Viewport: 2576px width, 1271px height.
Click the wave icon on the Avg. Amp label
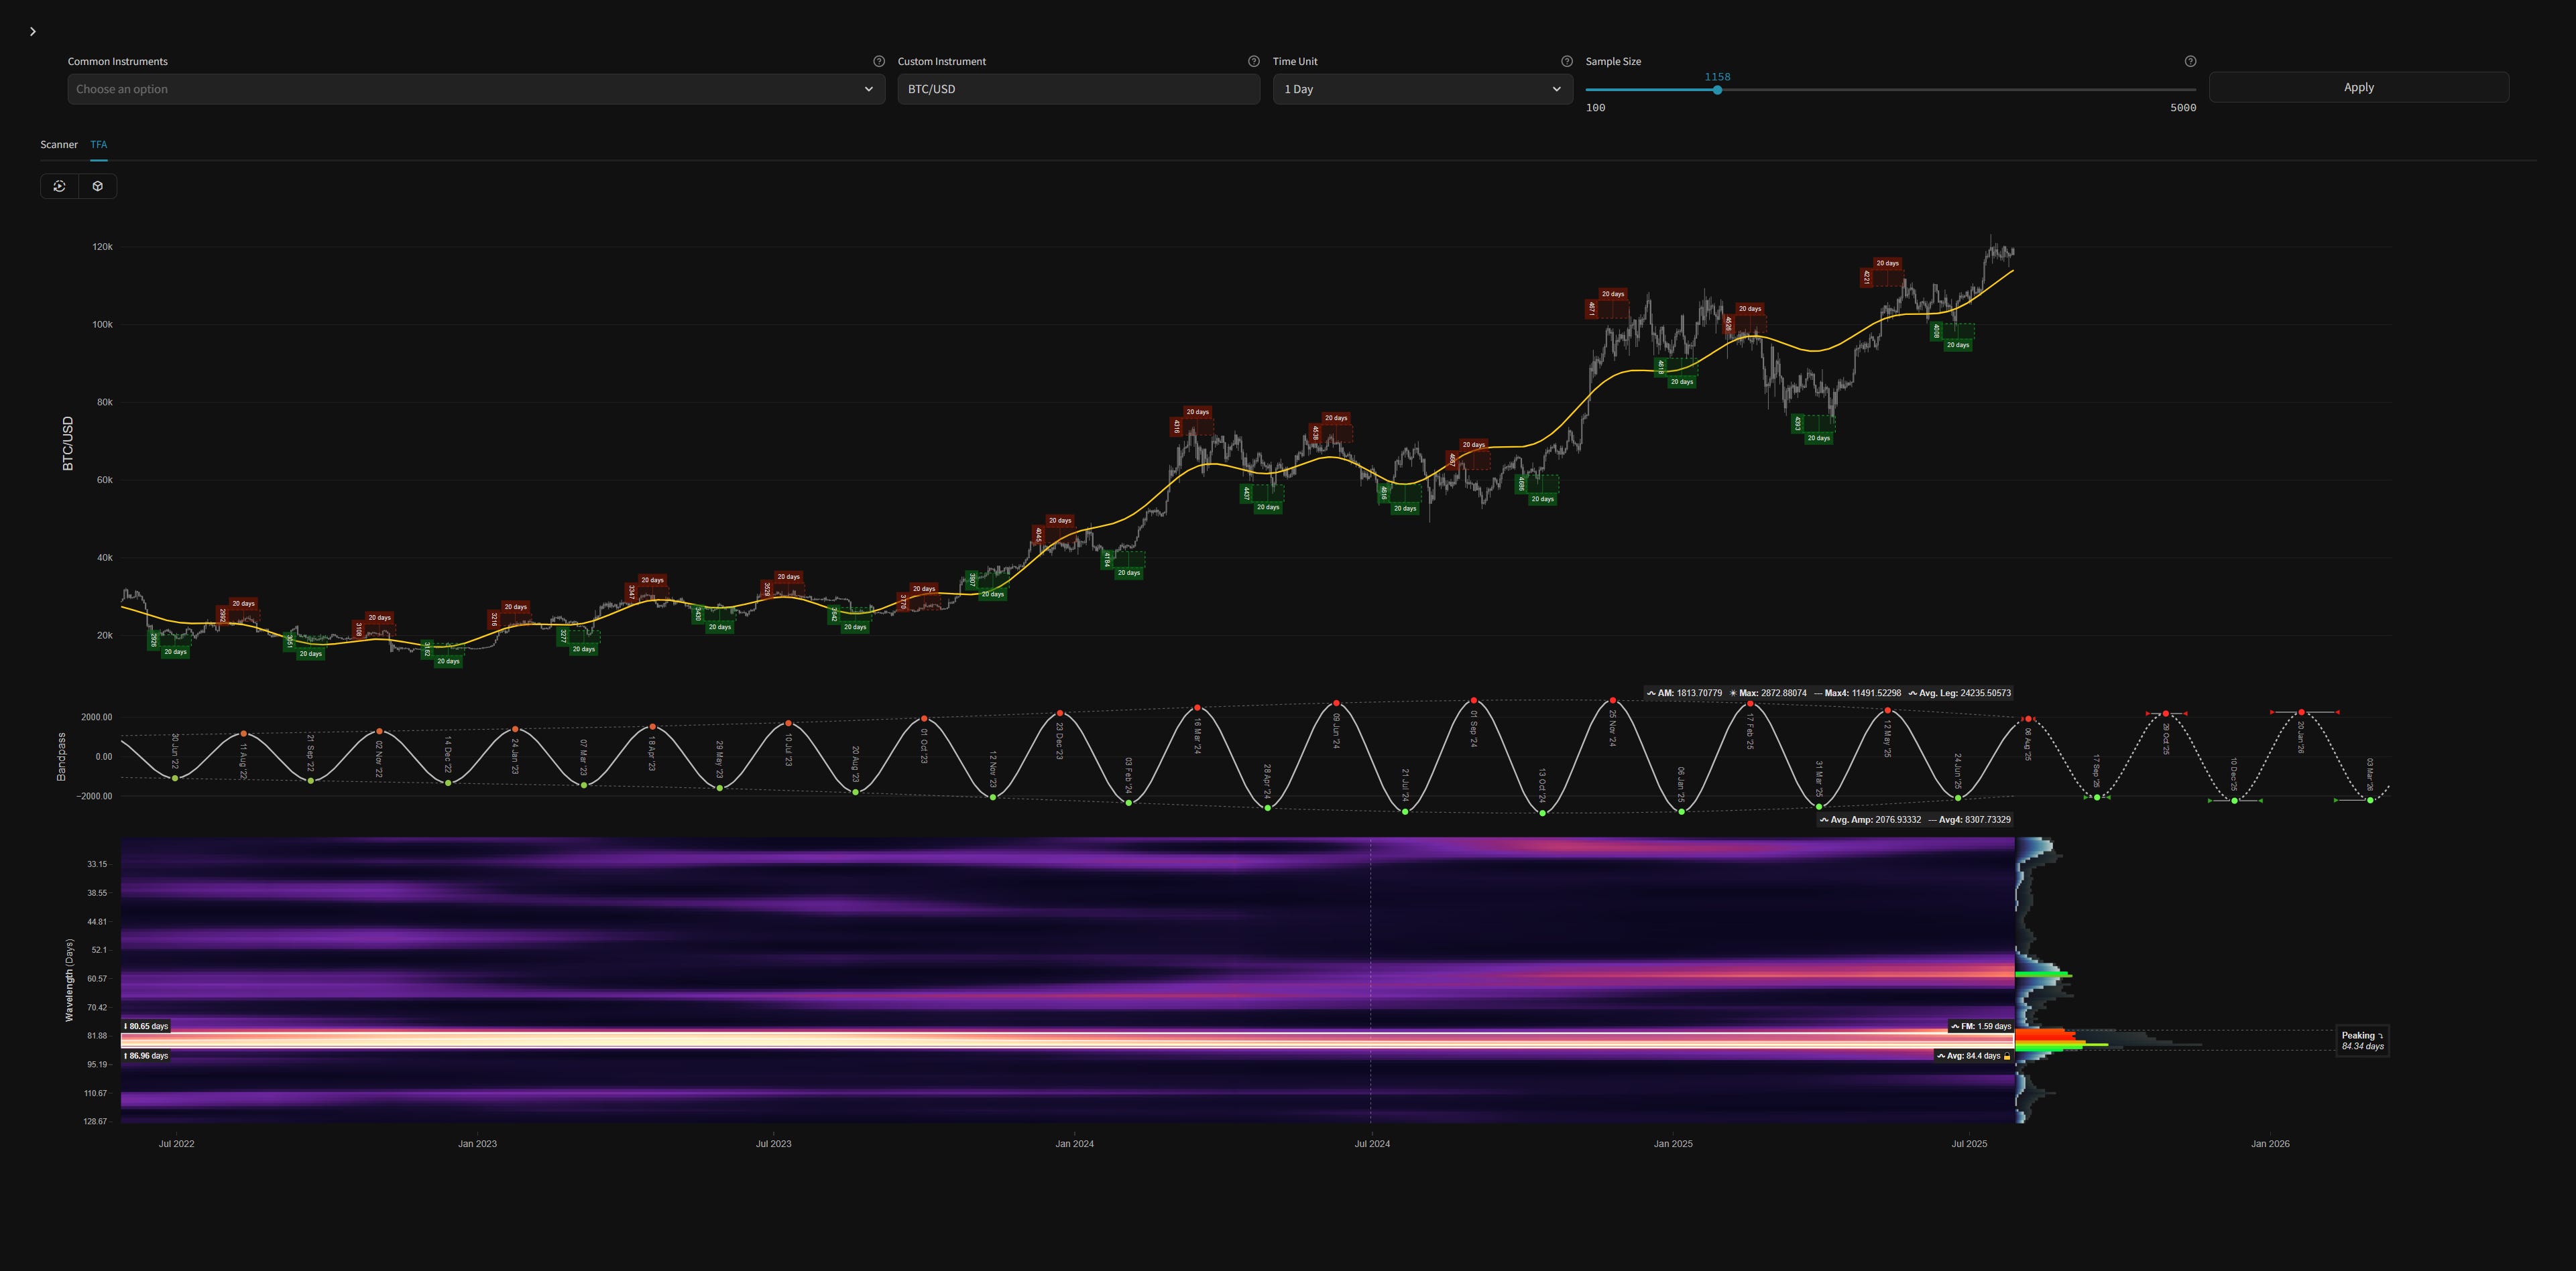click(x=1825, y=818)
